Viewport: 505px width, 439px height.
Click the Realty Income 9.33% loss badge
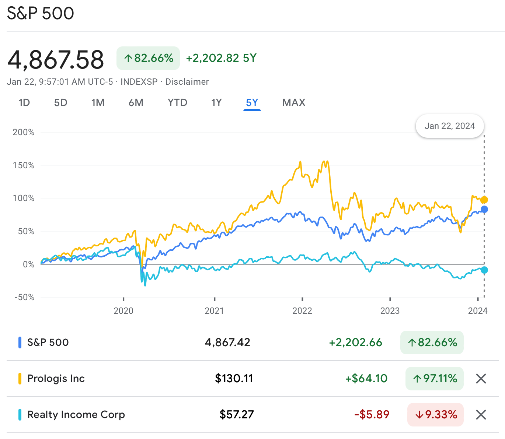[435, 415]
